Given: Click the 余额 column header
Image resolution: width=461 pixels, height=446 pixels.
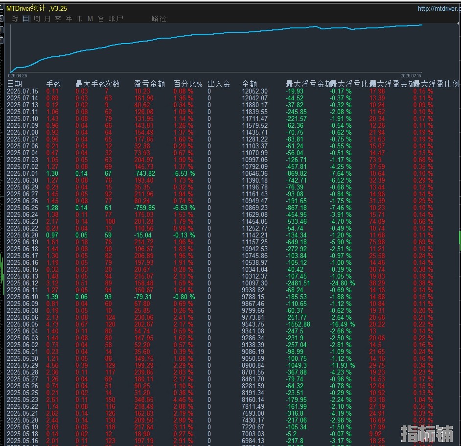Looking at the screenshot, I should (x=249, y=84).
